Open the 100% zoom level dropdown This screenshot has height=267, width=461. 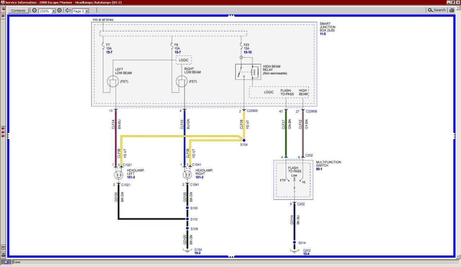(x=54, y=11)
